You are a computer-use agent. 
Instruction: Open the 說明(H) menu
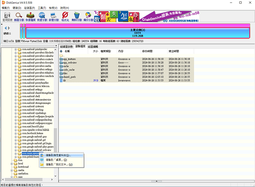pyautogui.click(x=64, y=8)
